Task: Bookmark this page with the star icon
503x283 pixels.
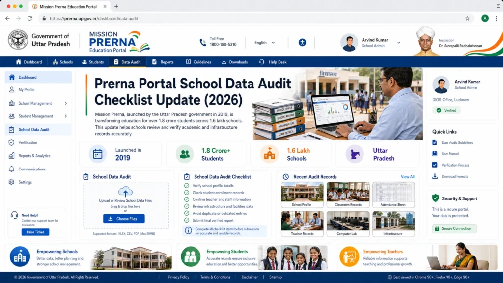Action: tap(467, 18)
